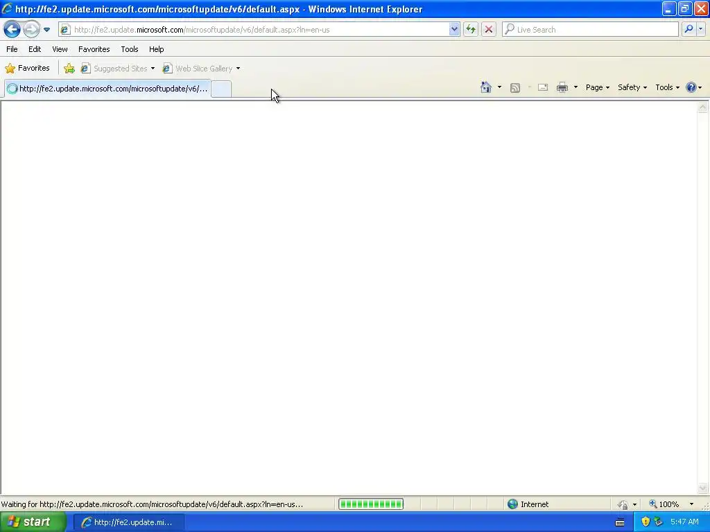Open the File menu

[x=12, y=49]
